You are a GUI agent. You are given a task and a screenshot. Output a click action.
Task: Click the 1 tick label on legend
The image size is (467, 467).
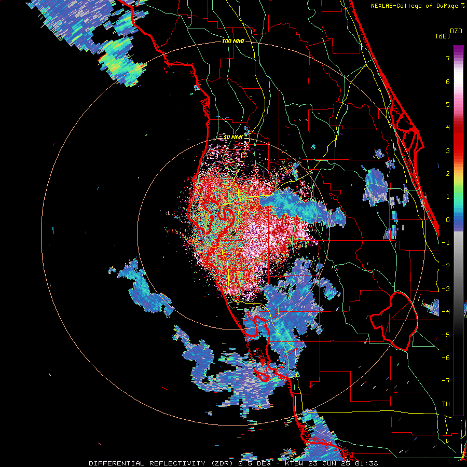pos(448,197)
